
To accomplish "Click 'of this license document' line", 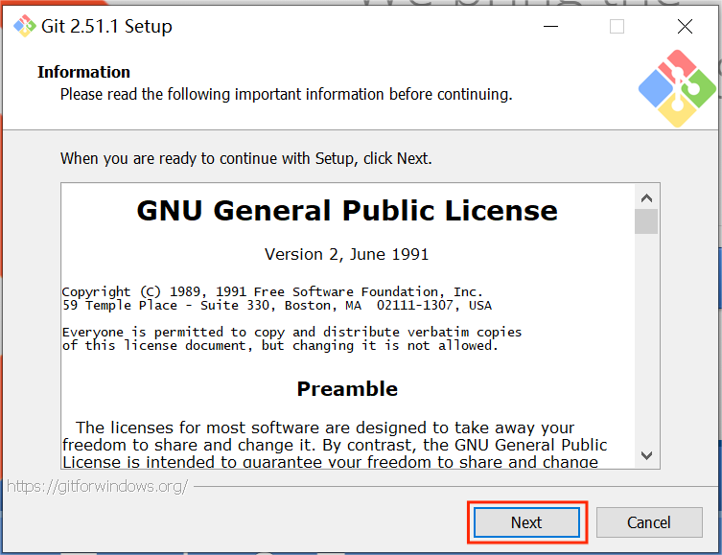I will (x=280, y=346).
